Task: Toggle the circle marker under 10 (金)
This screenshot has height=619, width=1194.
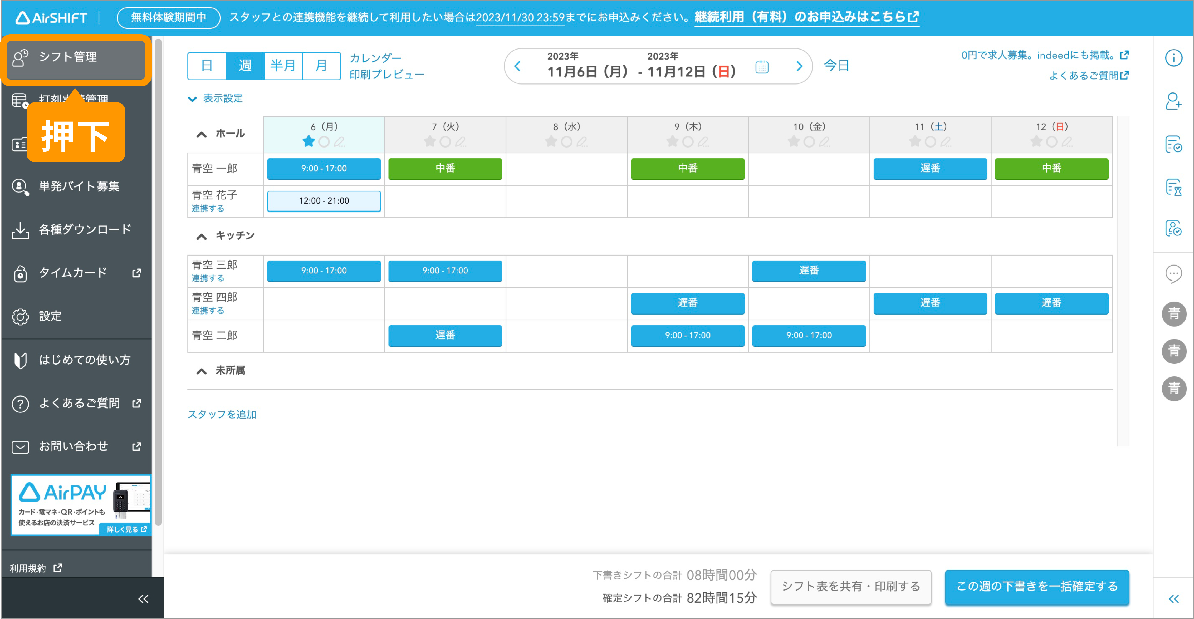Action: (809, 142)
